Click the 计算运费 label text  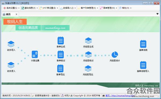pyautogui.click(x=35, y=61)
